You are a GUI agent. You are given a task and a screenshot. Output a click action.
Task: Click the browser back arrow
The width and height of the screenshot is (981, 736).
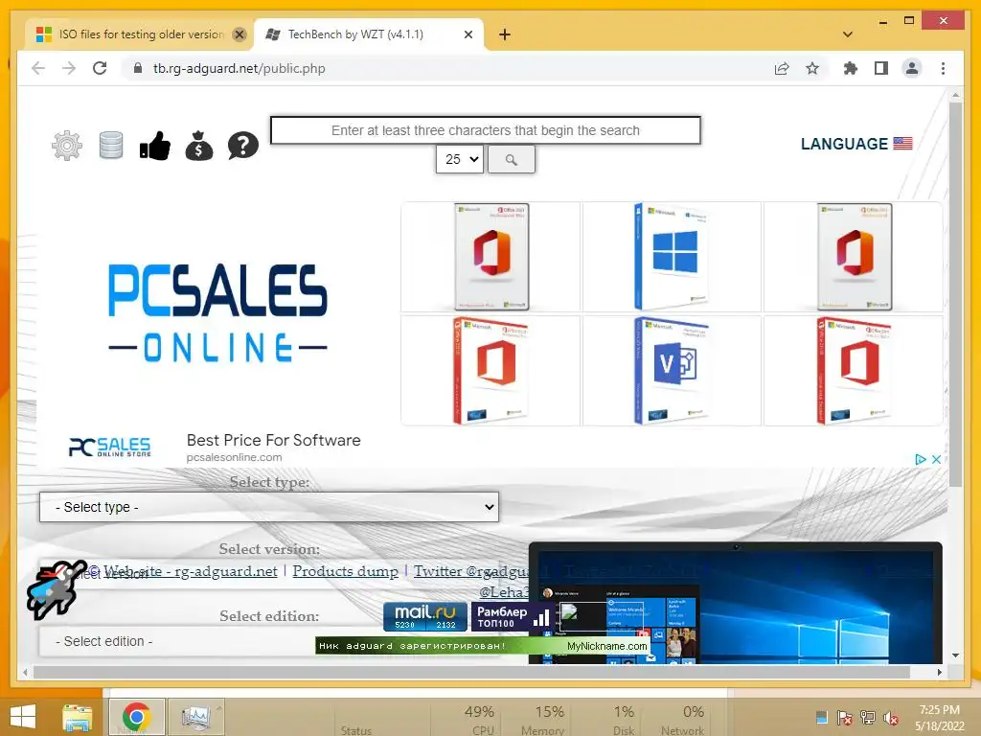(38, 68)
